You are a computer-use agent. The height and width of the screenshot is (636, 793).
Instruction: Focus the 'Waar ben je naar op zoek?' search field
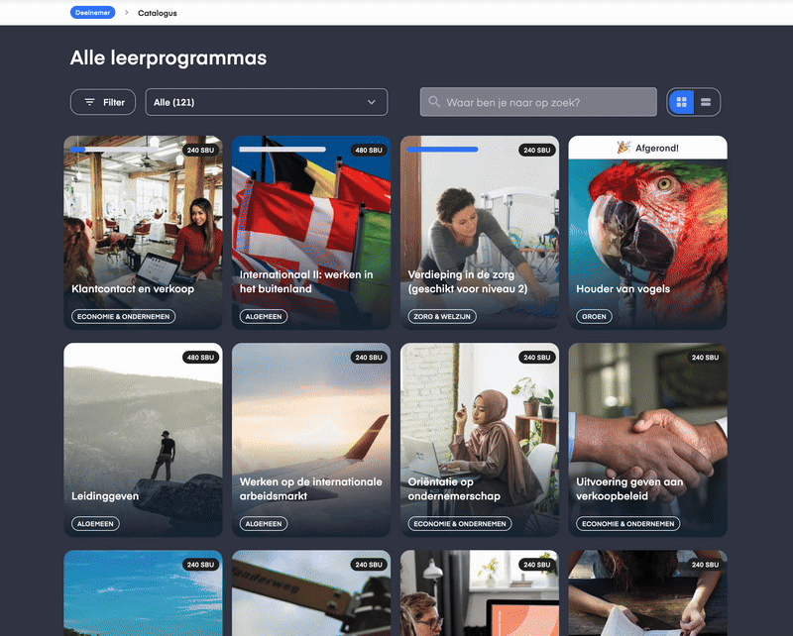click(538, 102)
